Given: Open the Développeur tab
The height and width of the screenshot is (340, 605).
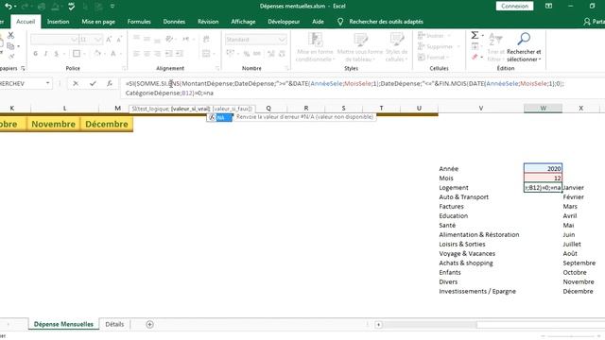Looking at the screenshot, I should coord(284,22).
